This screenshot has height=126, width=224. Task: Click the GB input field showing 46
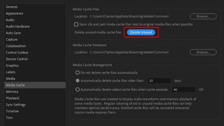(183, 89)
